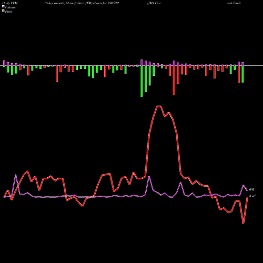
Task: Click the MunafaSutra(TM) chart title text
Action: (x=82, y=3)
